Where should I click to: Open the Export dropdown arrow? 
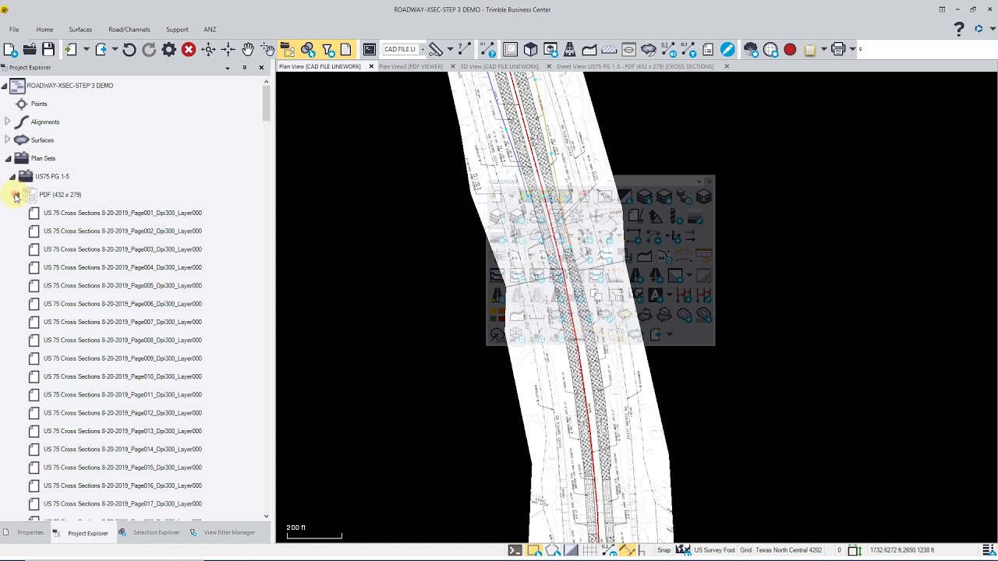pos(115,49)
